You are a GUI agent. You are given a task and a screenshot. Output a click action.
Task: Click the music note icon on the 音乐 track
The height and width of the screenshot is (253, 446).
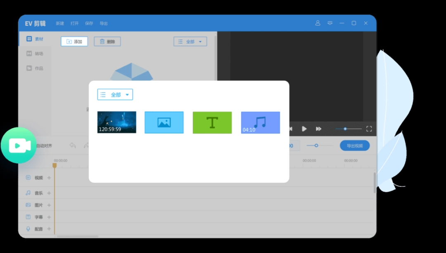pos(28,193)
